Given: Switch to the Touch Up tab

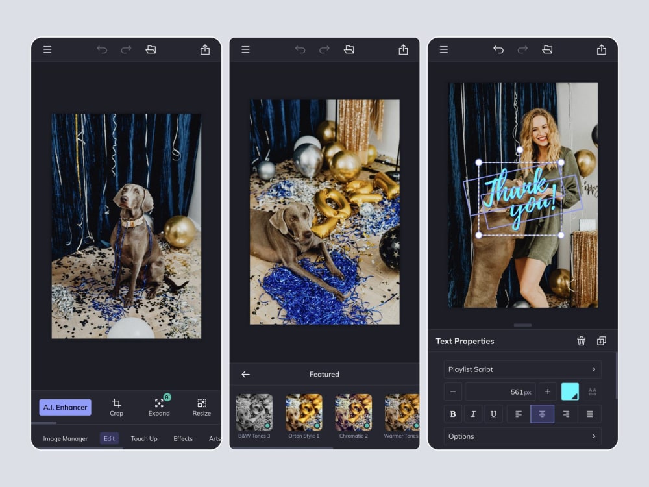Looking at the screenshot, I should 144,438.
